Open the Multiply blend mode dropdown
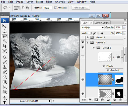Screen dimensions: 128x106 tap(92, 27)
